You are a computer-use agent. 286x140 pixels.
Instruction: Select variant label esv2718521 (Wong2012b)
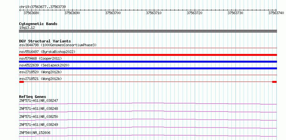pyautogui.click(x=40, y=79)
